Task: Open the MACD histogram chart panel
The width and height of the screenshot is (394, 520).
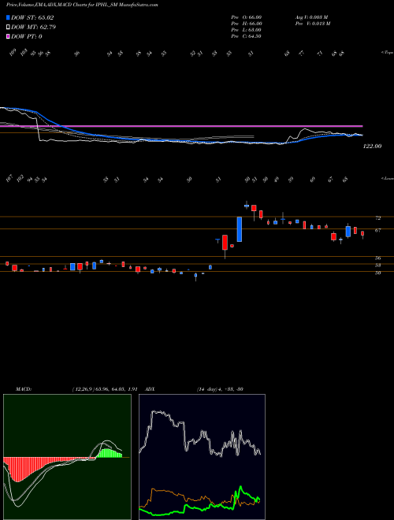Action: point(67,457)
